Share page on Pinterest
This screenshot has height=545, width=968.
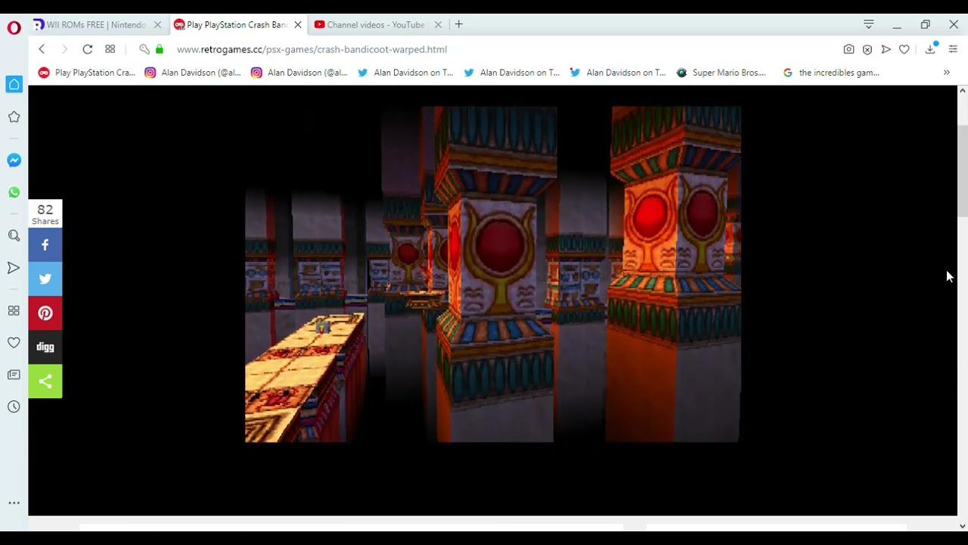[x=45, y=313]
